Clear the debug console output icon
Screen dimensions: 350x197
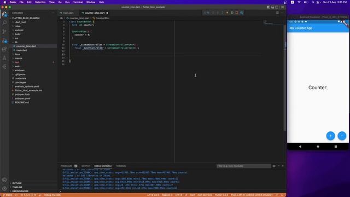coord(274,166)
